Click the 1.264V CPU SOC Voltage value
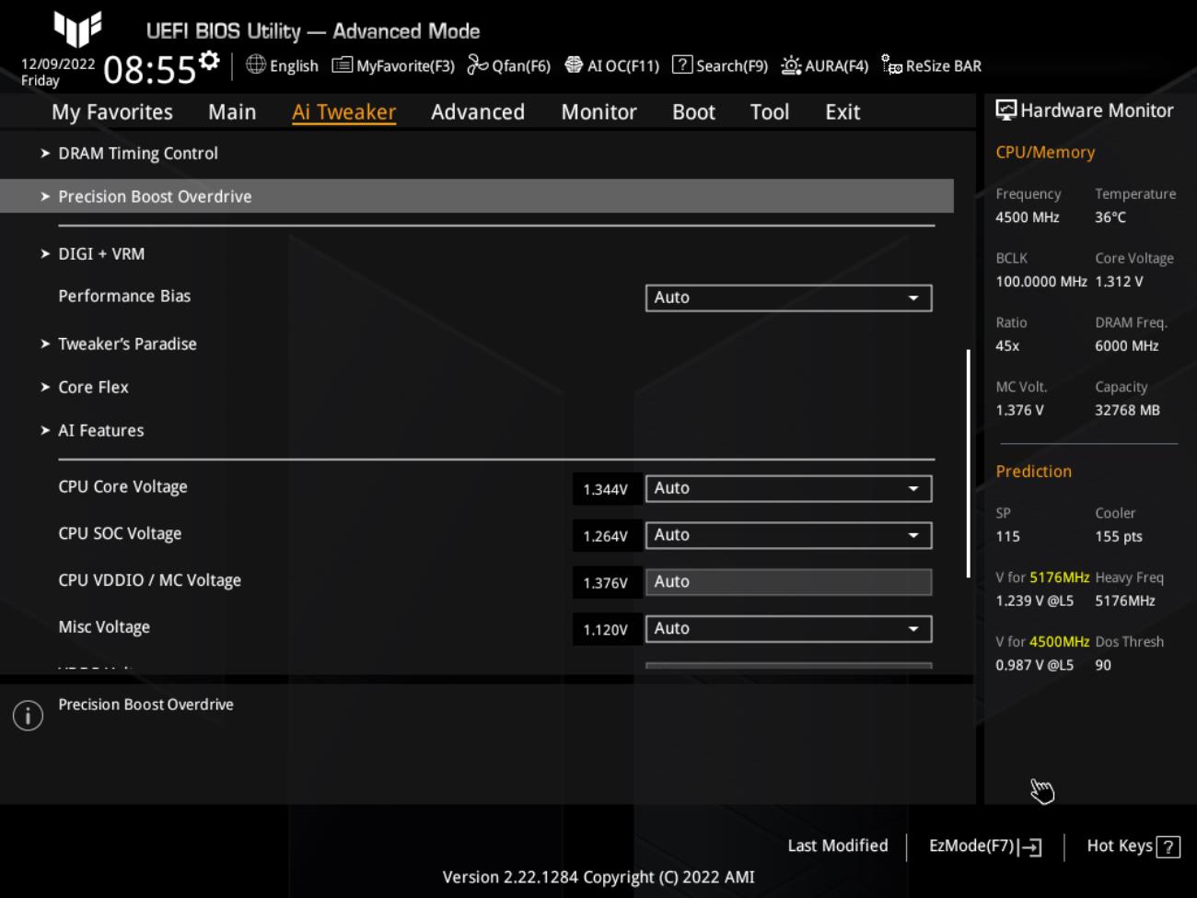This screenshot has width=1197, height=898. coord(606,536)
